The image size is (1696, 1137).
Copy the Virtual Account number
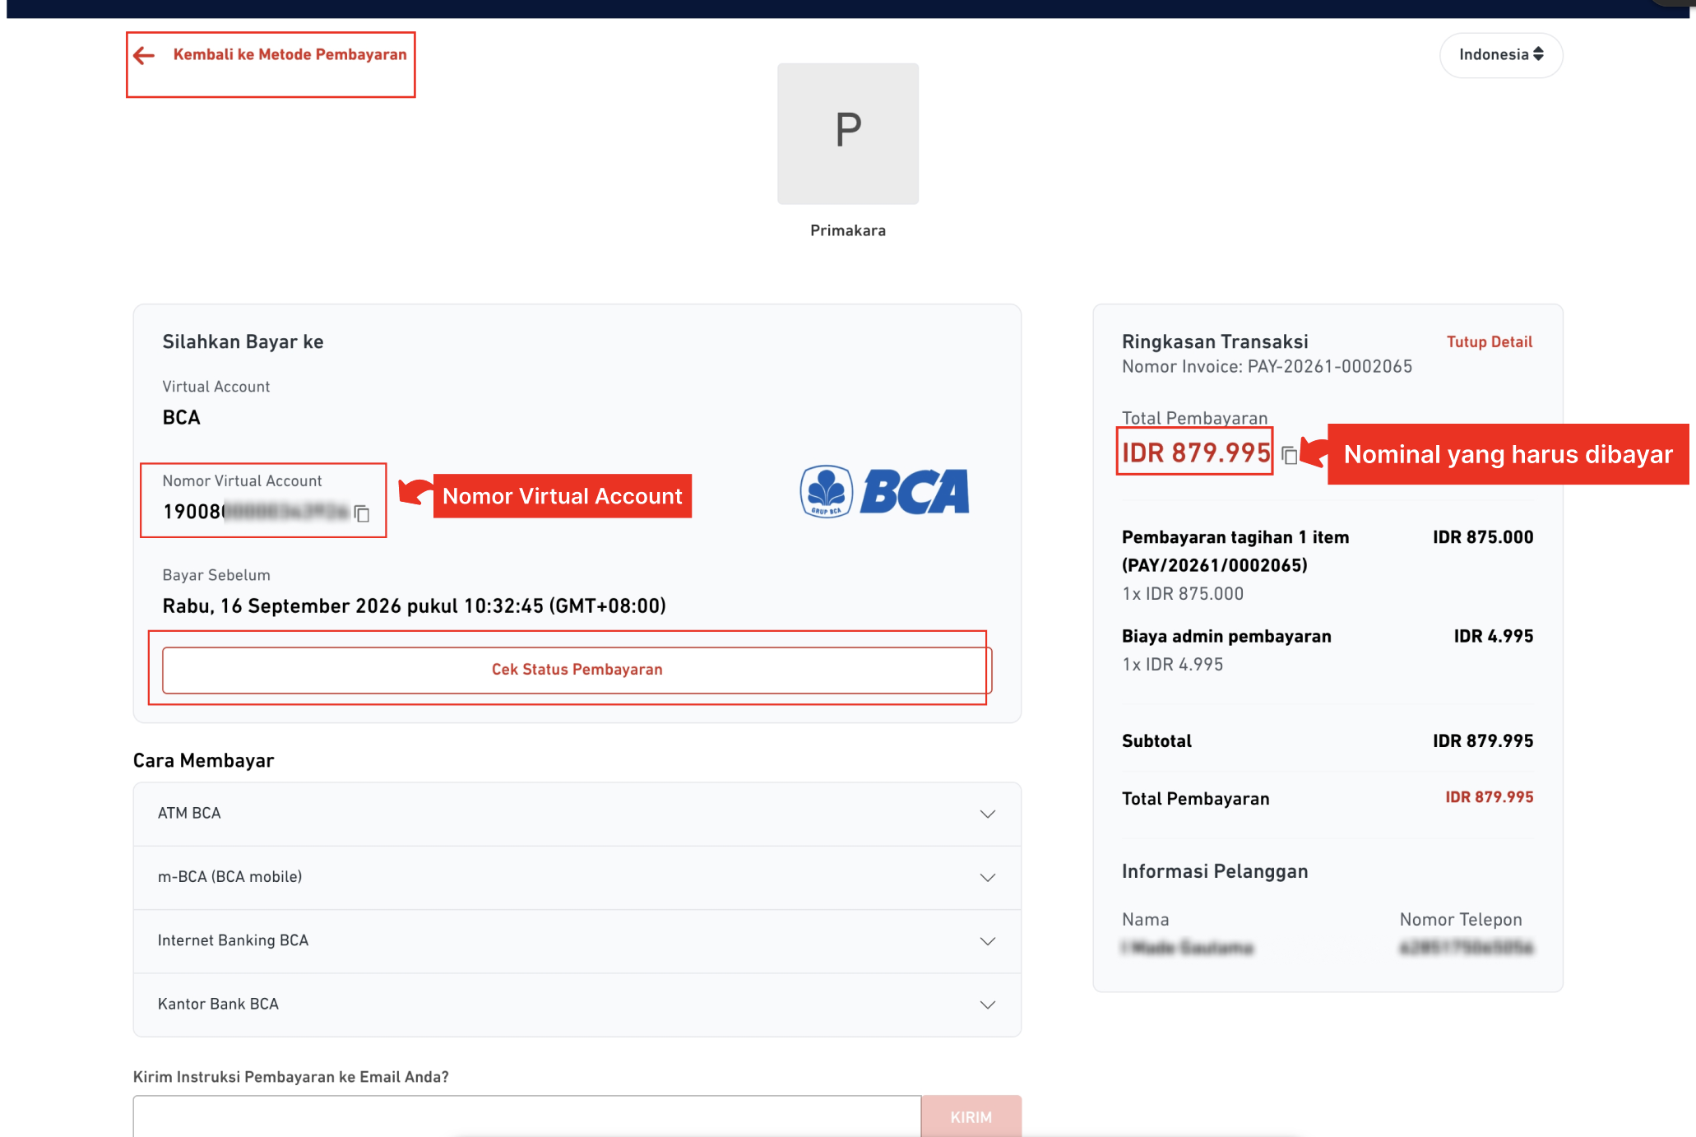[x=362, y=513]
